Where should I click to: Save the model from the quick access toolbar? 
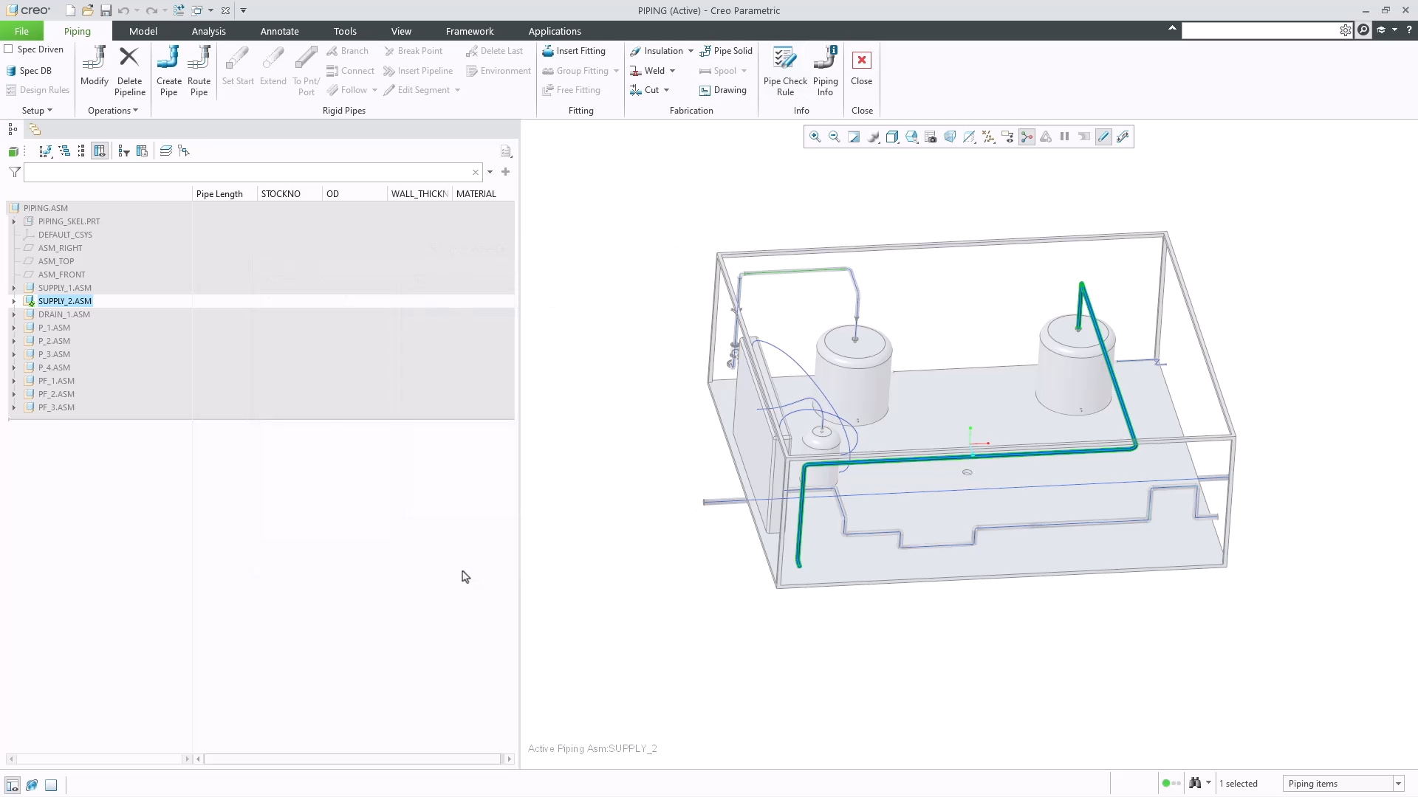click(x=106, y=10)
